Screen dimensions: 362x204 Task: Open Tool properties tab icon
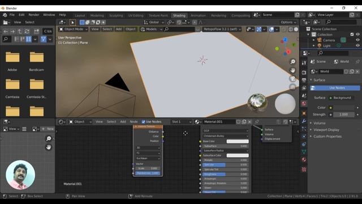tap(304, 63)
